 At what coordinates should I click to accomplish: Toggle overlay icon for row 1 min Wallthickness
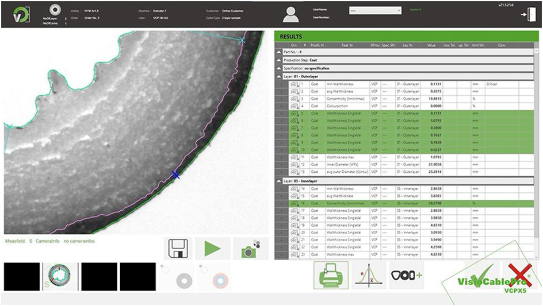click(294, 84)
